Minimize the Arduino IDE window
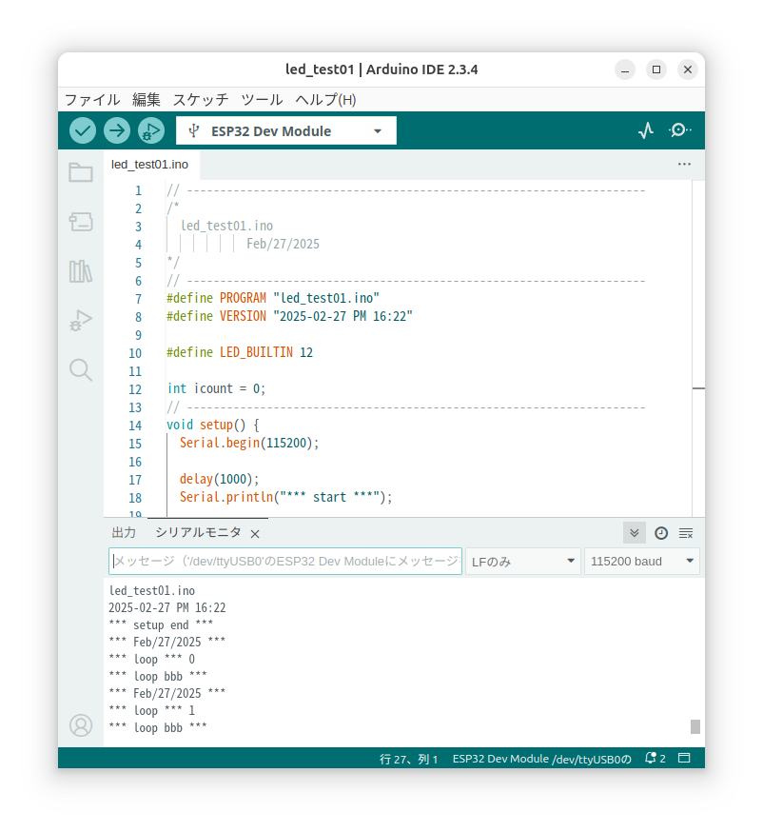The width and height of the screenshot is (763, 832). [x=625, y=69]
